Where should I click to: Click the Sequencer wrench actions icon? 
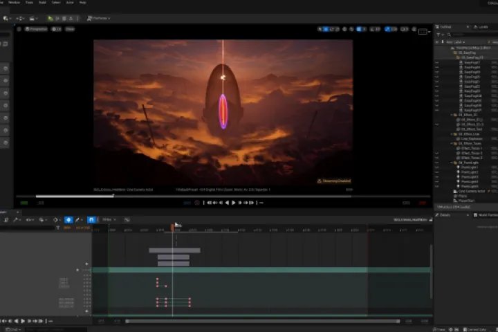point(15,219)
